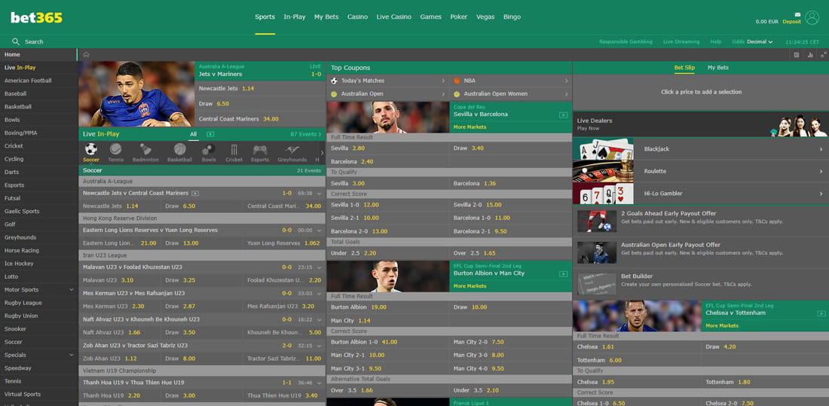
Task: Click the home icon in breadcrumb bar
Action: [86, 54]
